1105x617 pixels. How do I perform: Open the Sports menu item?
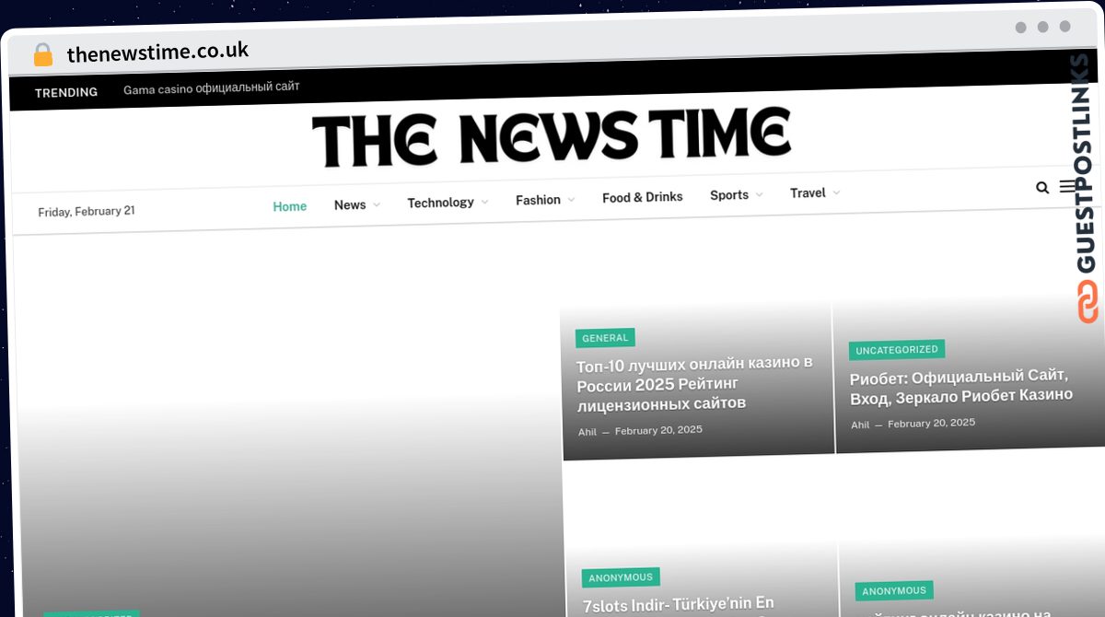[x=729, y=195]
